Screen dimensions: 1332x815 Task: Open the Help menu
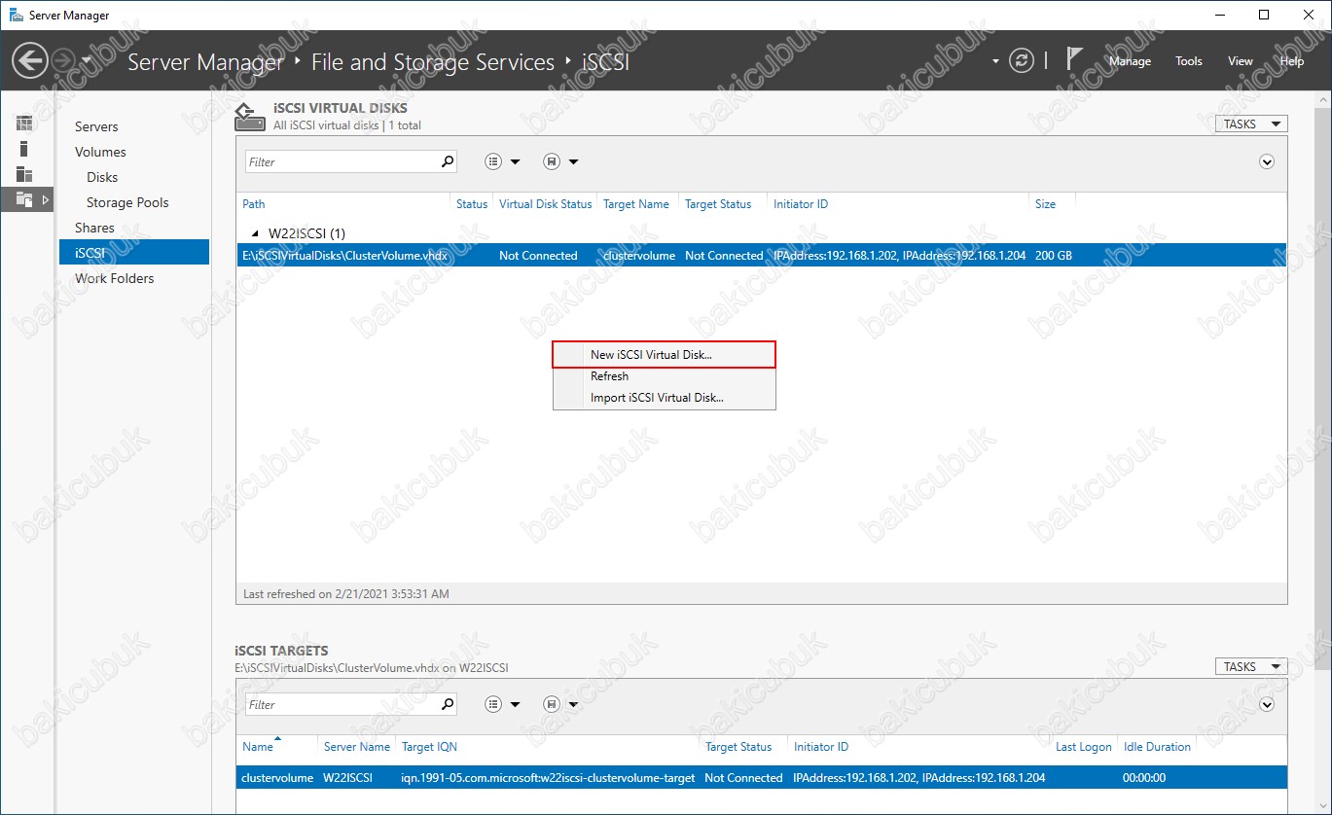1291,61
